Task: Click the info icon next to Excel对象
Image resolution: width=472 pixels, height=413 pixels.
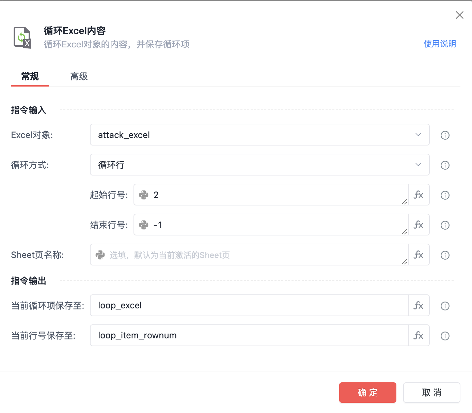Action: click(x=445, y=135)
